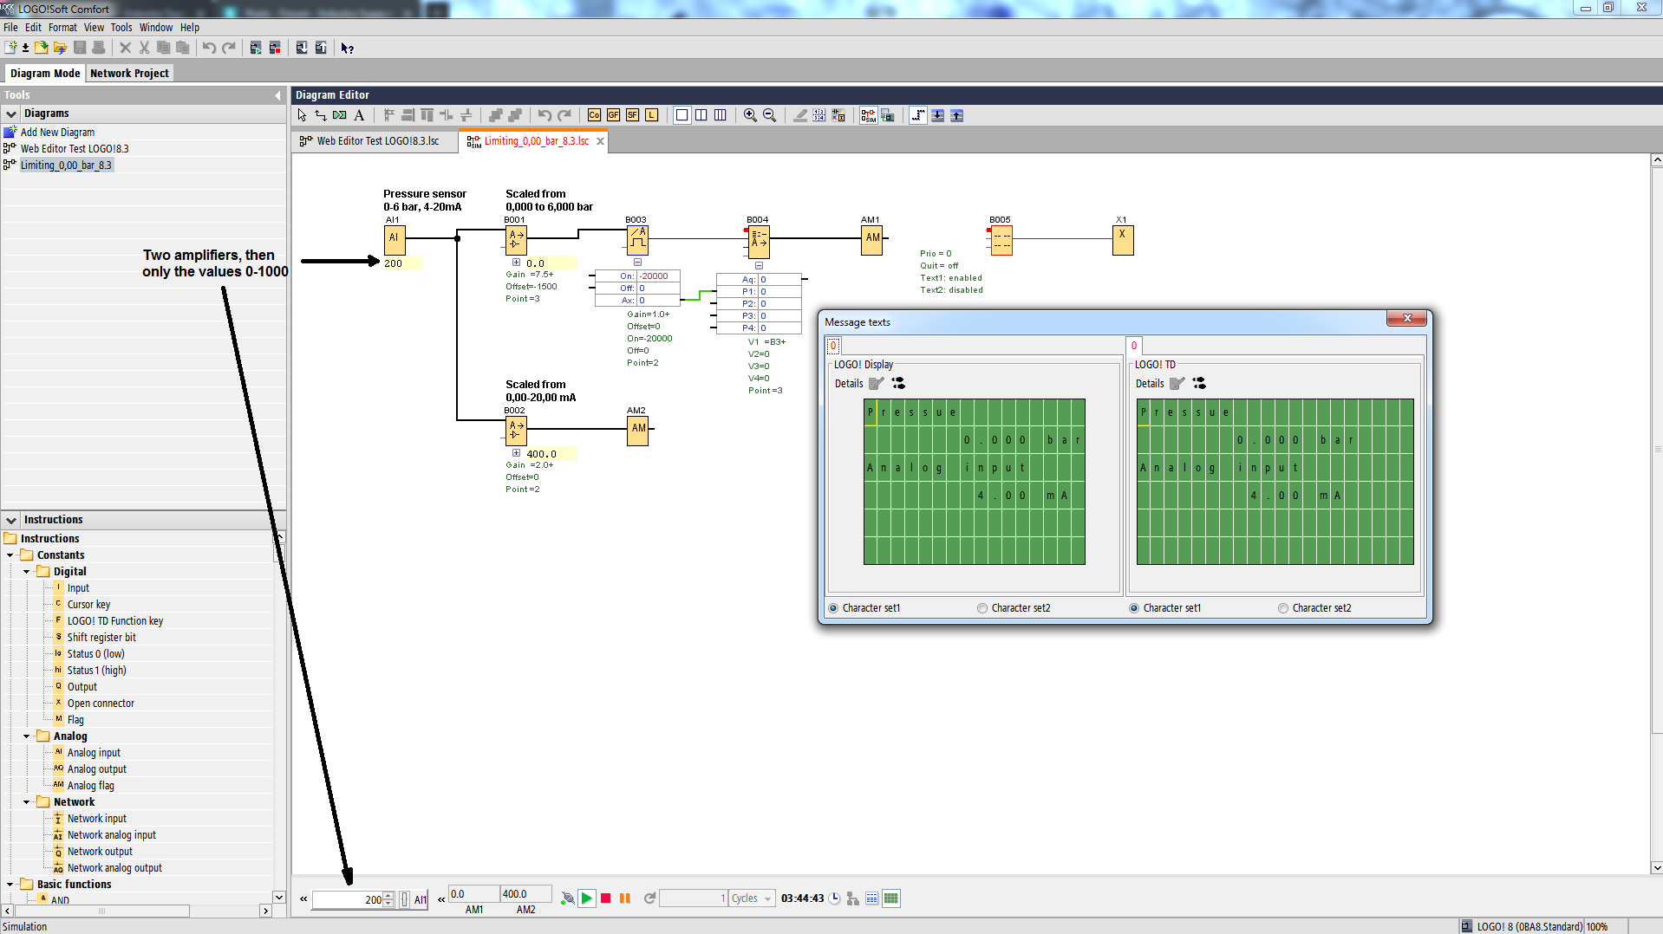This screenshot has height=934, width=1663.
Task: Click the context help cursor icon
Action: (x=347, y=49)
